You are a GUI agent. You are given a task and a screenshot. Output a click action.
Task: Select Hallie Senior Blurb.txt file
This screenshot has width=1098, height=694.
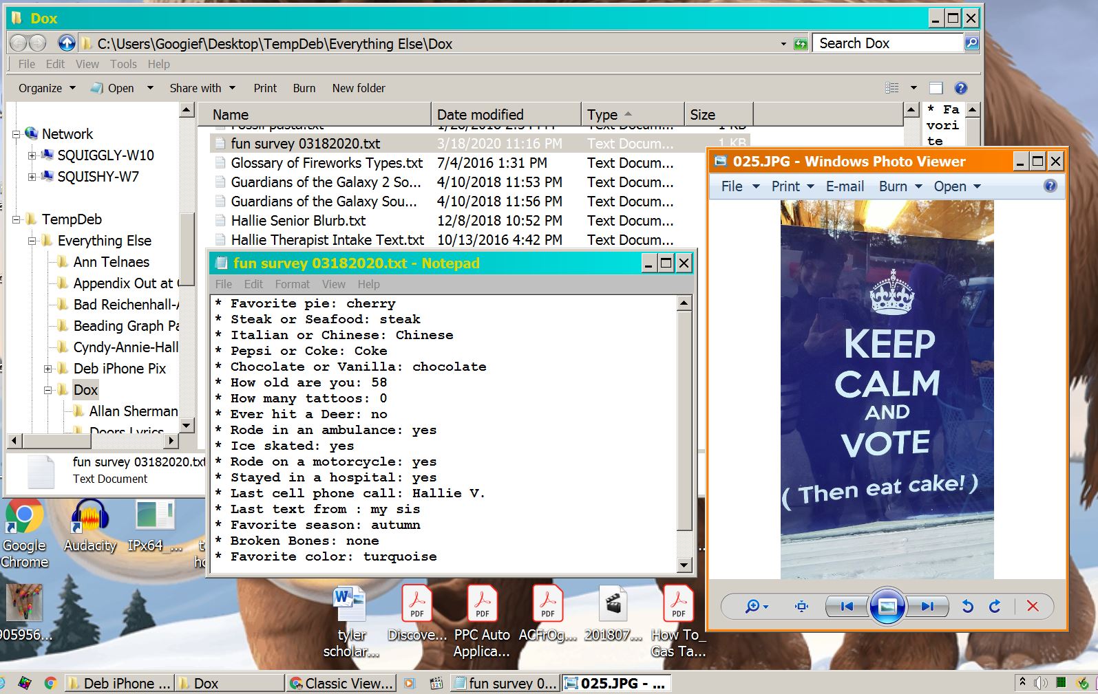[x=299, y=221]
